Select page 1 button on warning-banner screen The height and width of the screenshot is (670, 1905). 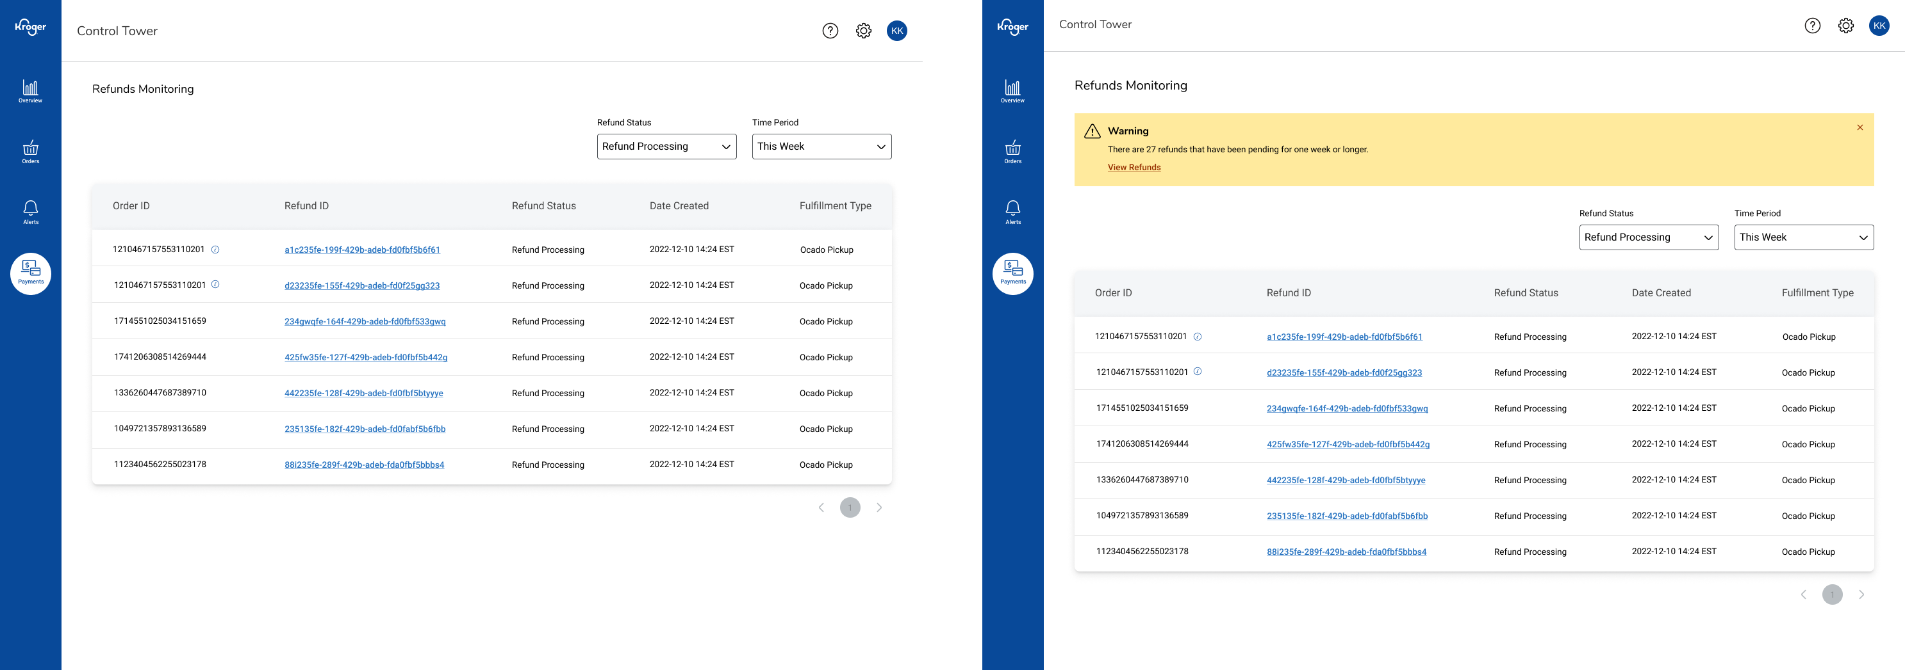1832,594
